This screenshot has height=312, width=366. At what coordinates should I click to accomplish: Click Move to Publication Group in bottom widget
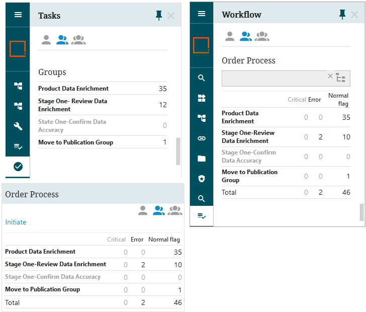tap(42, 289)
